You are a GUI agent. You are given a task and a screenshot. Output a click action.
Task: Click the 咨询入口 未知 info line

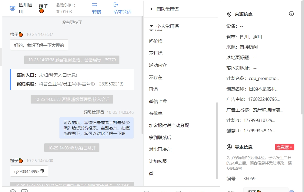(x=47, y=75)
